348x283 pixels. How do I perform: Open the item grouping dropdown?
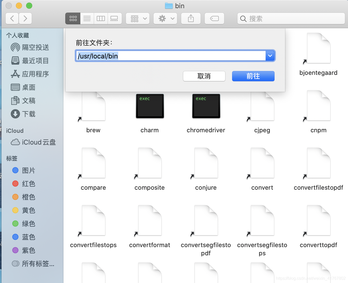(138, 18)
